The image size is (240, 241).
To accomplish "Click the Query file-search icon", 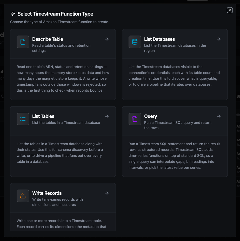I will tap(135, 119).
